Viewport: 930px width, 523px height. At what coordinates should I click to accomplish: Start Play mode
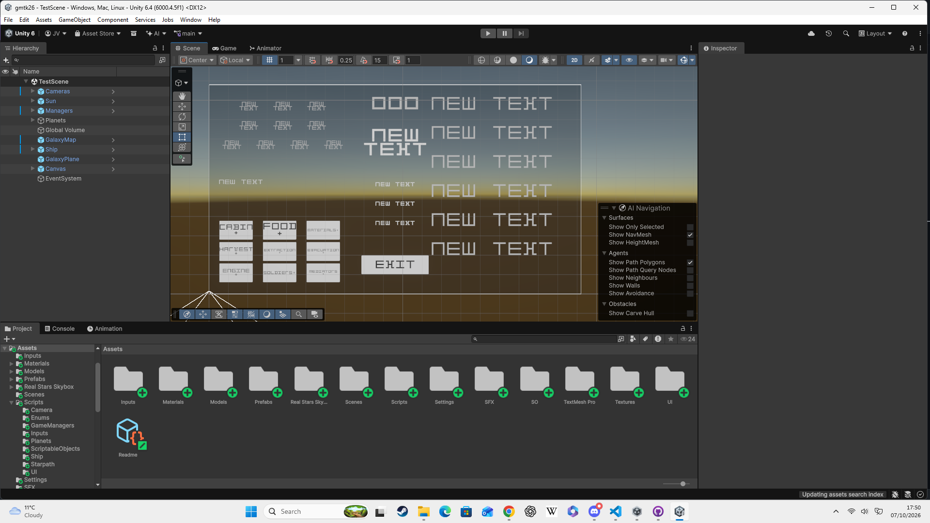coord(488,33)
